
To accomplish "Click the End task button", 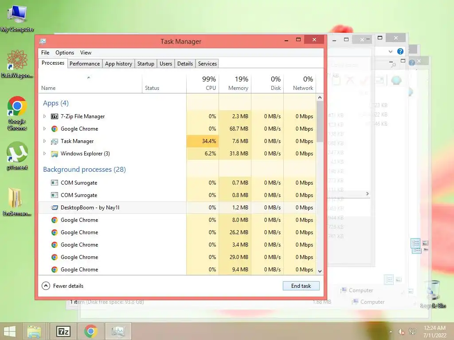I will click(301, 286).
